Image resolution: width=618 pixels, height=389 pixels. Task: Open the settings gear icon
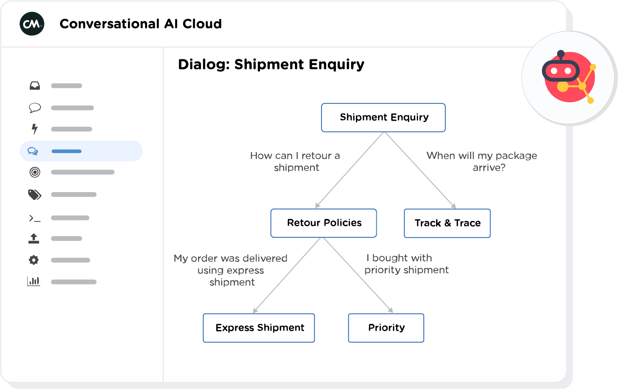point(34,260)
